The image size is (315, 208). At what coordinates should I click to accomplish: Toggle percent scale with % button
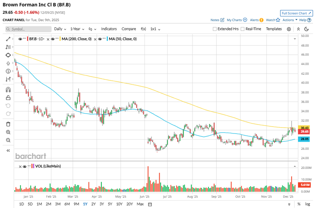pos(299,204)
